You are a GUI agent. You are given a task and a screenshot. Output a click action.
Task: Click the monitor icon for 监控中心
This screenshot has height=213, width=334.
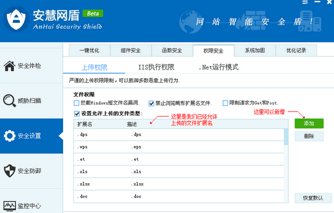tap(10, 206)
